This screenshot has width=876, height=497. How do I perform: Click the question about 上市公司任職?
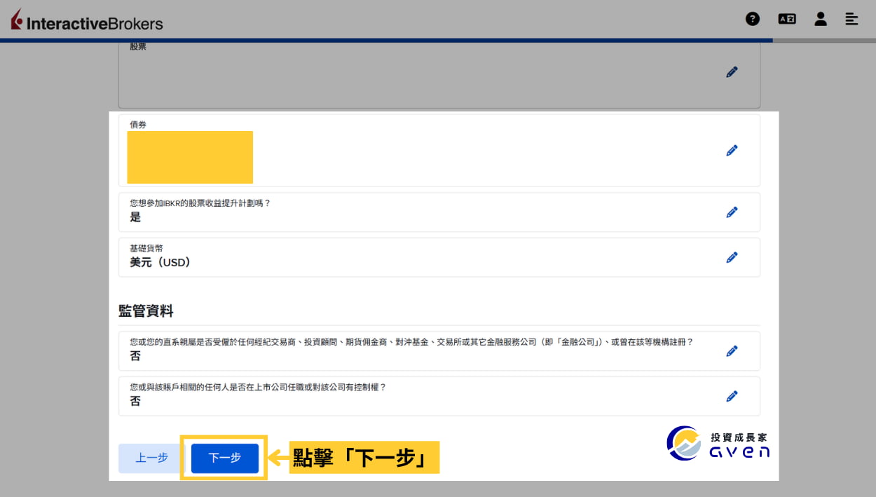(258, 387)
